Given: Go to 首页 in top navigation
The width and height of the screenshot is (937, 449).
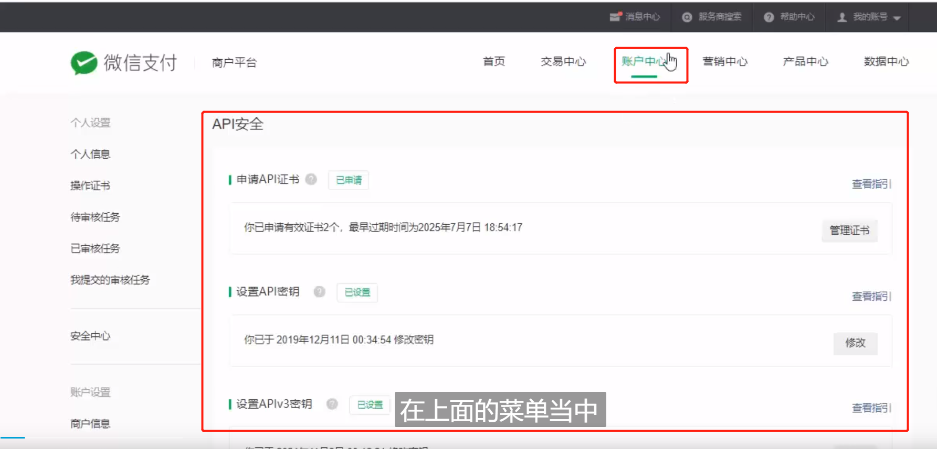Looking at the screenshot, I should coord(494,61).
